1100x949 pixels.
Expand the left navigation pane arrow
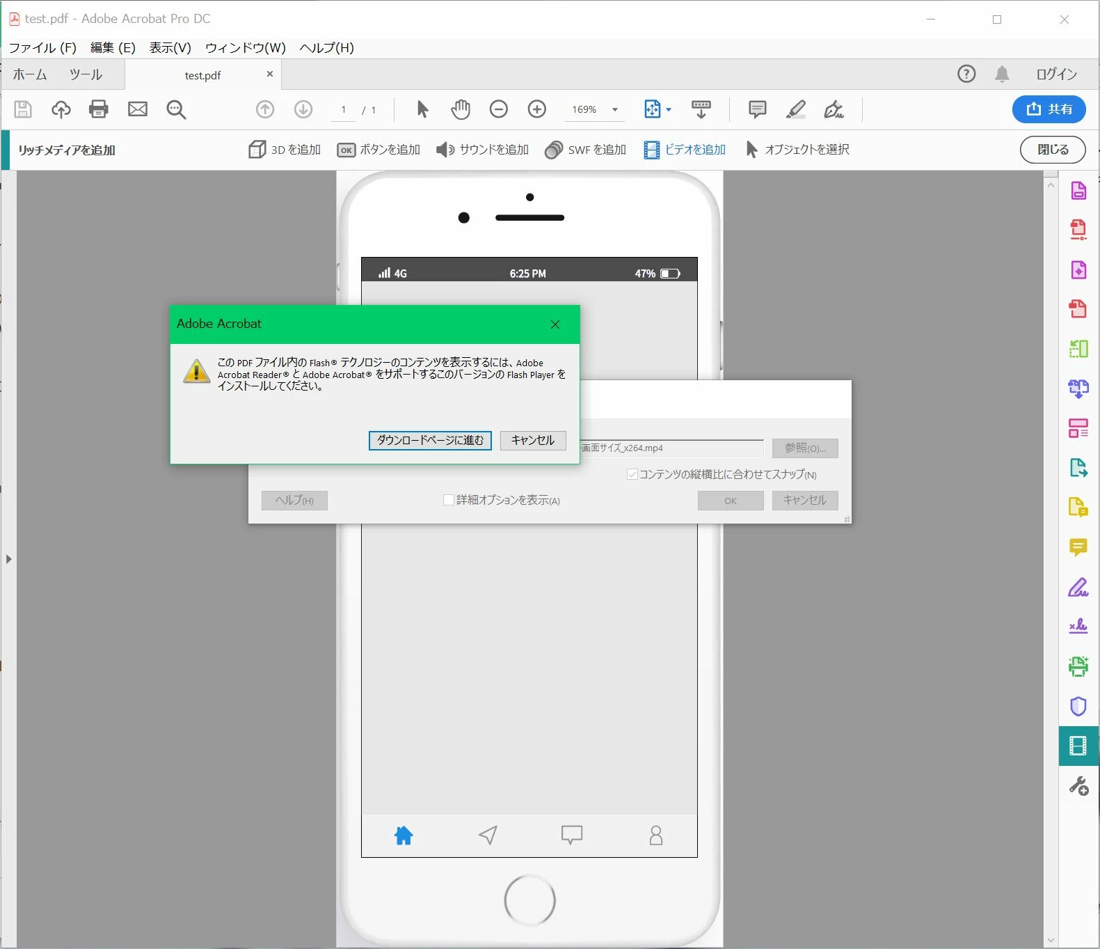tap(8, 559)
